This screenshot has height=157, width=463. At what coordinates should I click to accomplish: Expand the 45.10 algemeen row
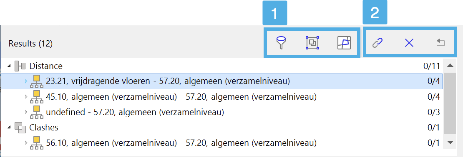pos(26,96)
